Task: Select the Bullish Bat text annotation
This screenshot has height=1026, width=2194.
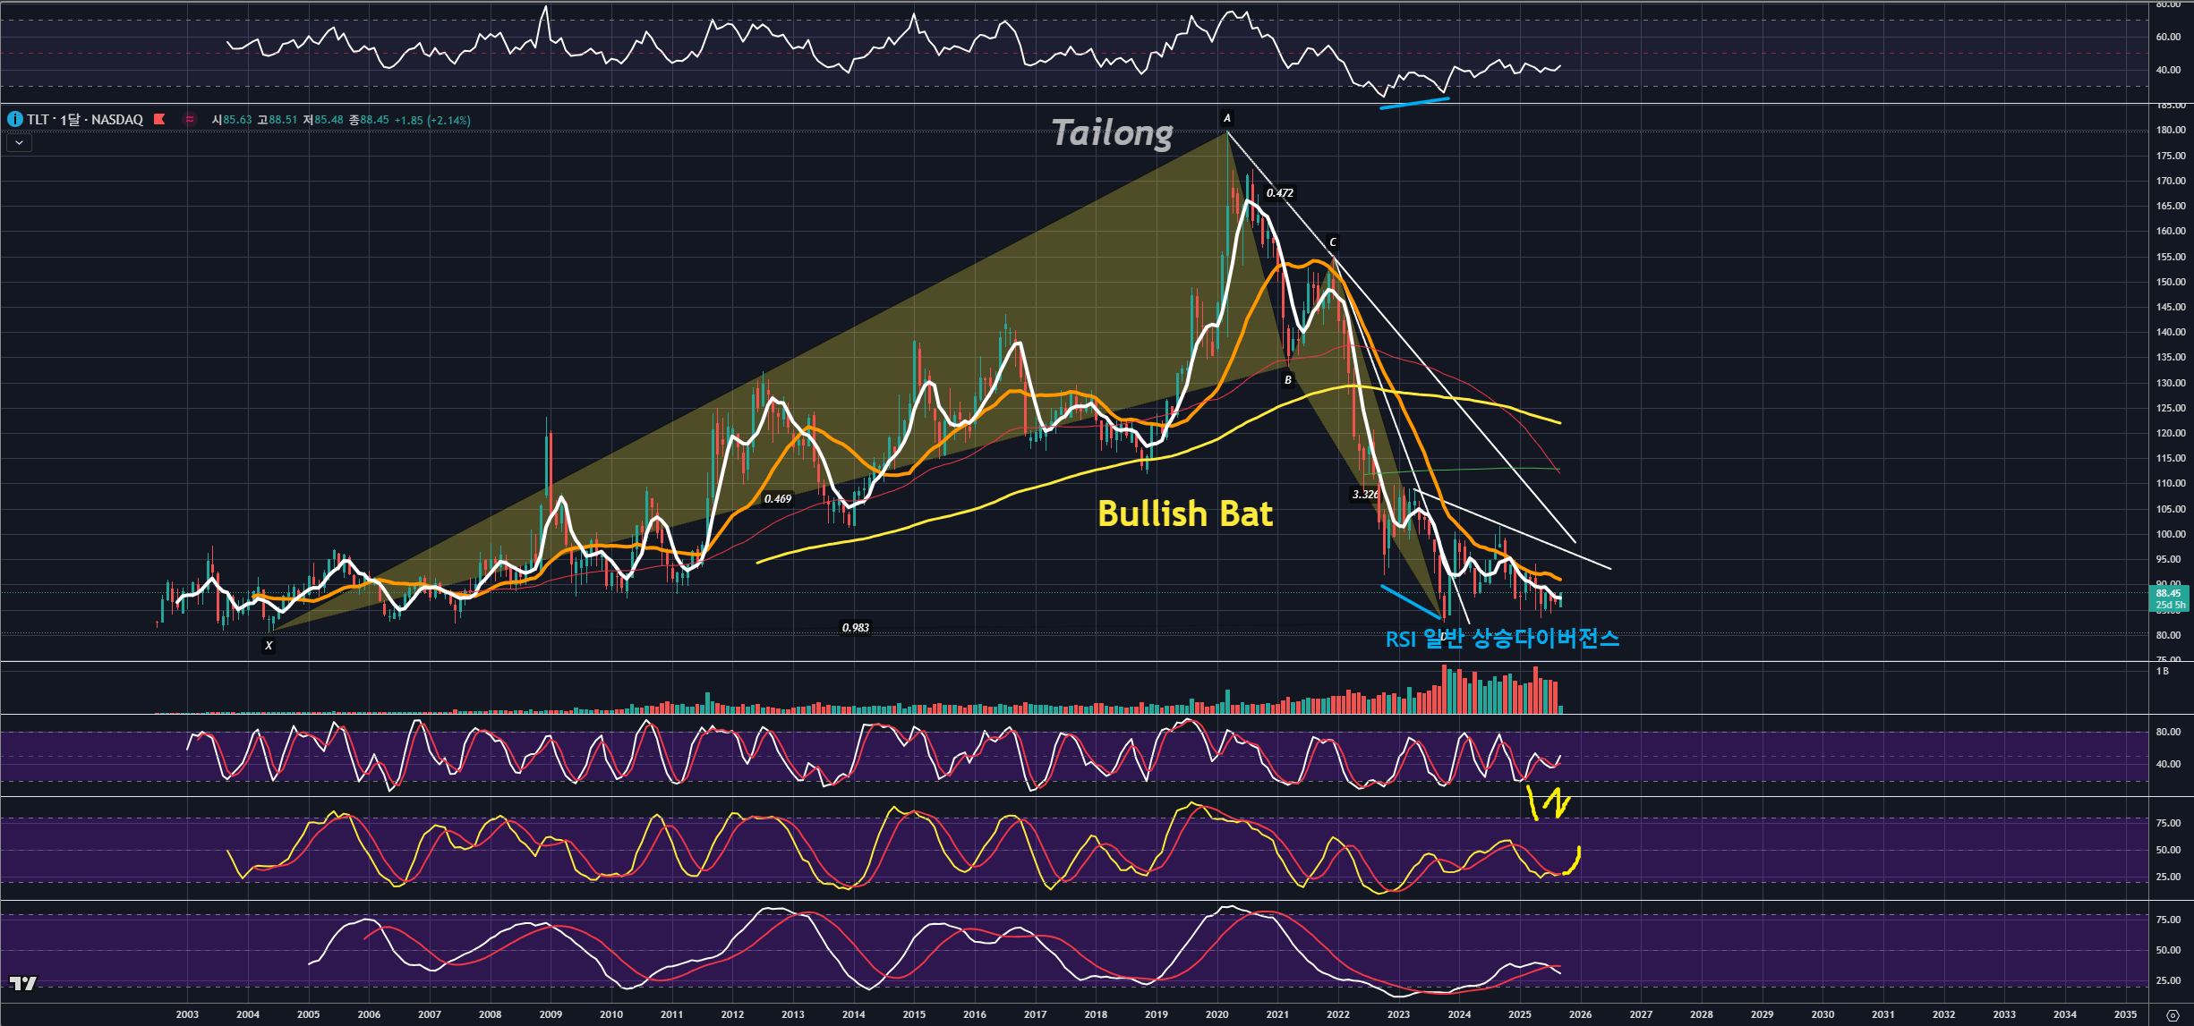Action: [x=1184, y=513]
